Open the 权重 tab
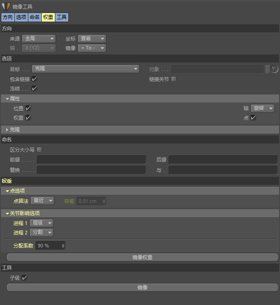Viewport: 280px width, 305px height. click(48, 18)
